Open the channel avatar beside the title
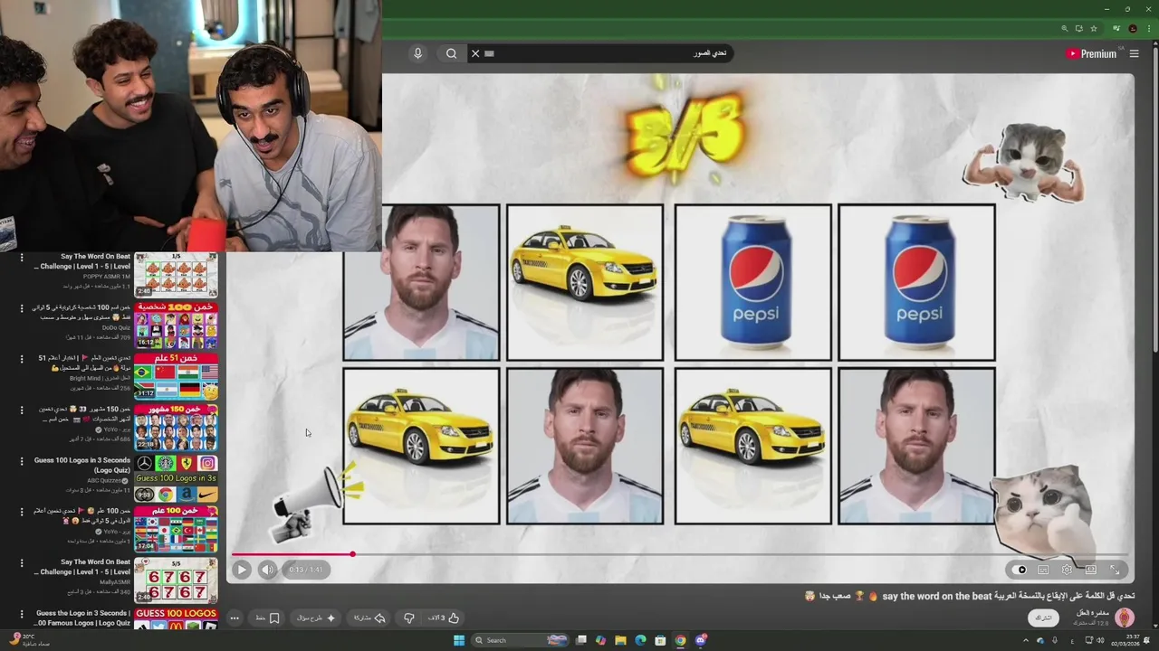The height and width of the screenshot is (651, 1159). (x=1124, y=618)
